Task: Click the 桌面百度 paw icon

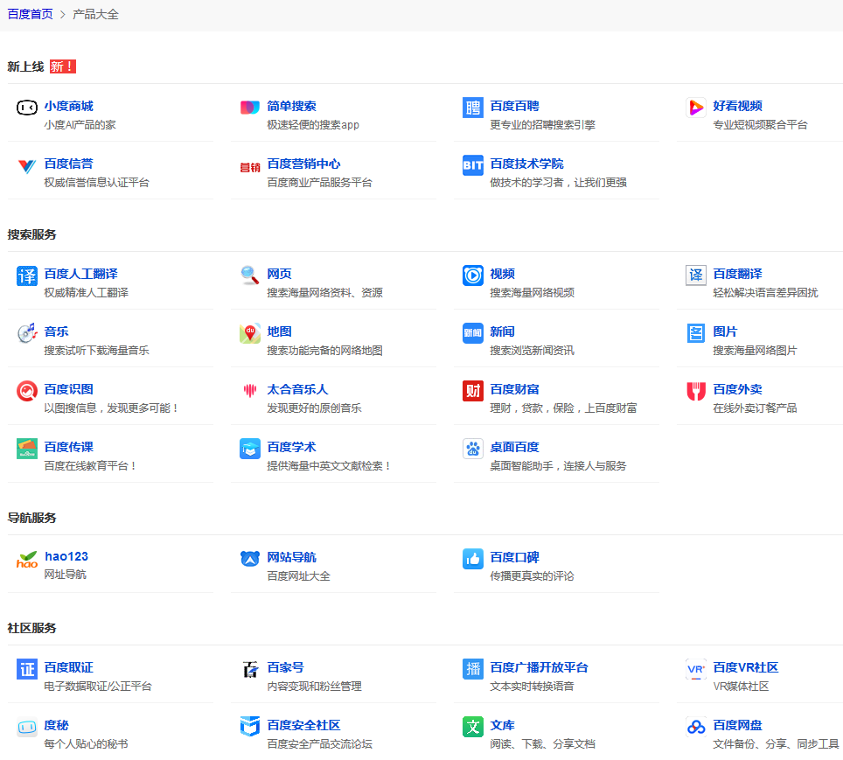Action: click(473, 449)
